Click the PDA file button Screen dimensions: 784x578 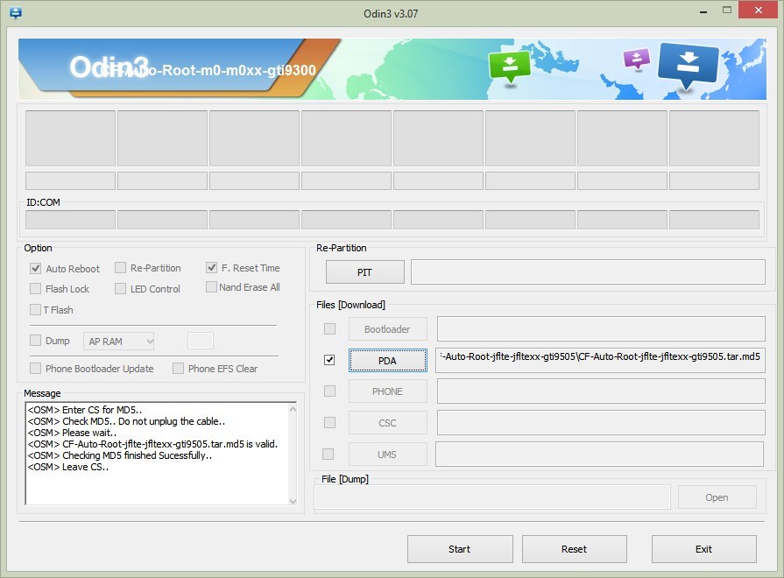387,361
